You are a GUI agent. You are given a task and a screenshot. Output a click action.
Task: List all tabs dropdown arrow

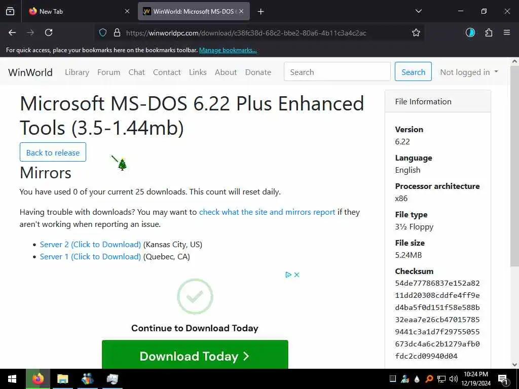coord(418,11)
